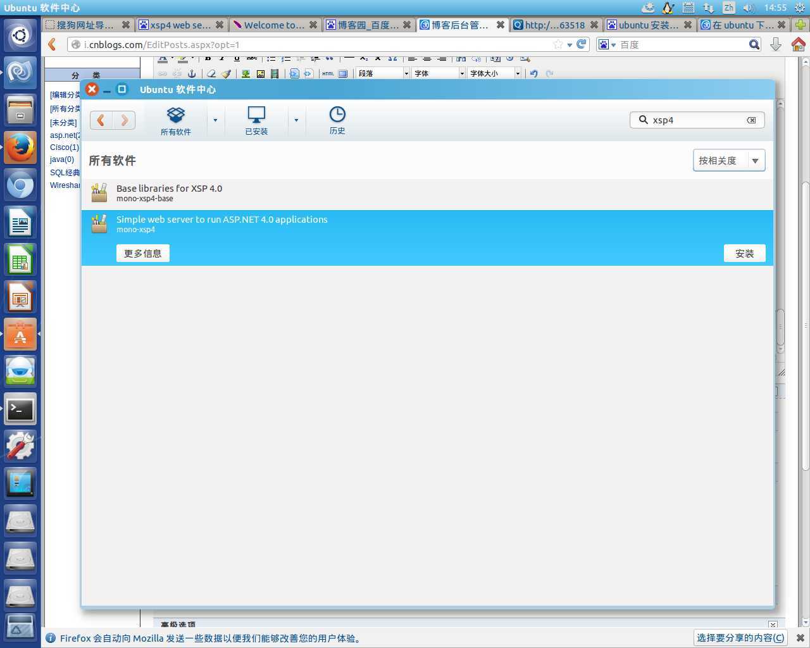The image size is (810, 648).
Task: Go back in Software Center navigation
Action: point(101,120)
